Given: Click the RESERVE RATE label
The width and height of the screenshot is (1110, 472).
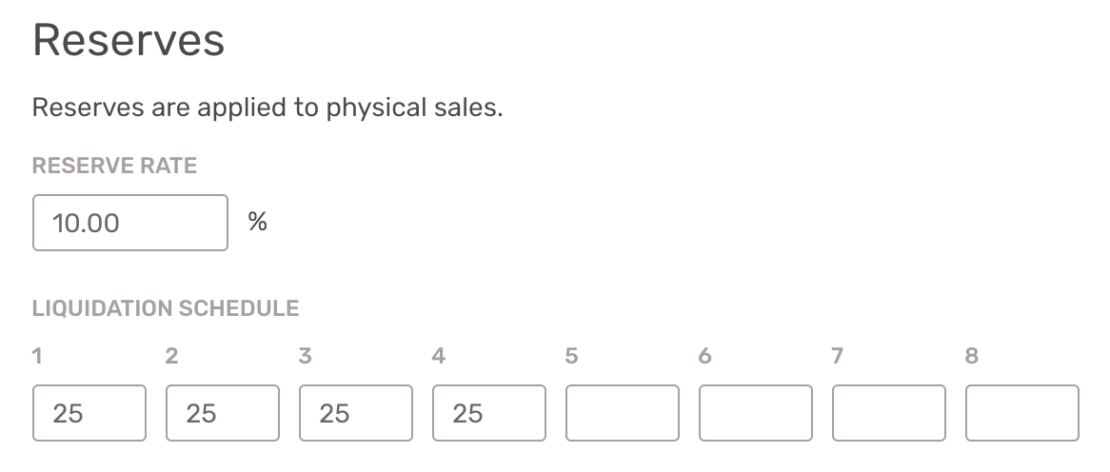Looking at the screenshot, I should (x=114, y=166).
